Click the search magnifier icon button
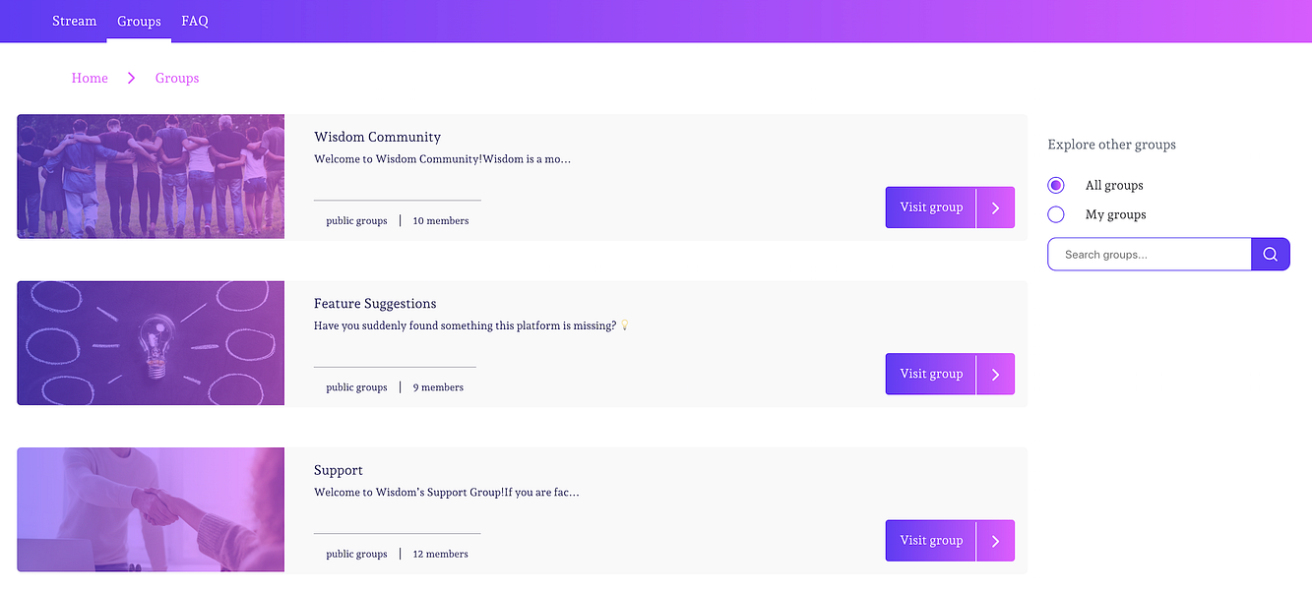Viewport: 1312px width, 590px height. point(1270,254)
